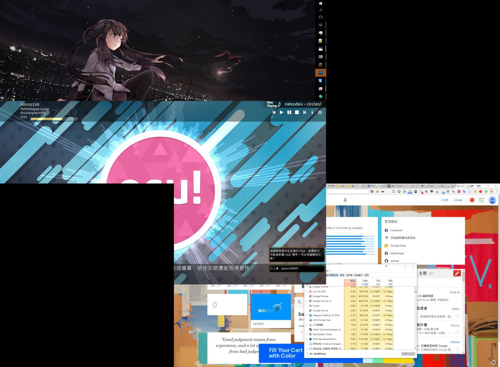This screenshot has height=367, width=500.
Task: Open osu! playlist menu icon
Action: coord(320,112)
